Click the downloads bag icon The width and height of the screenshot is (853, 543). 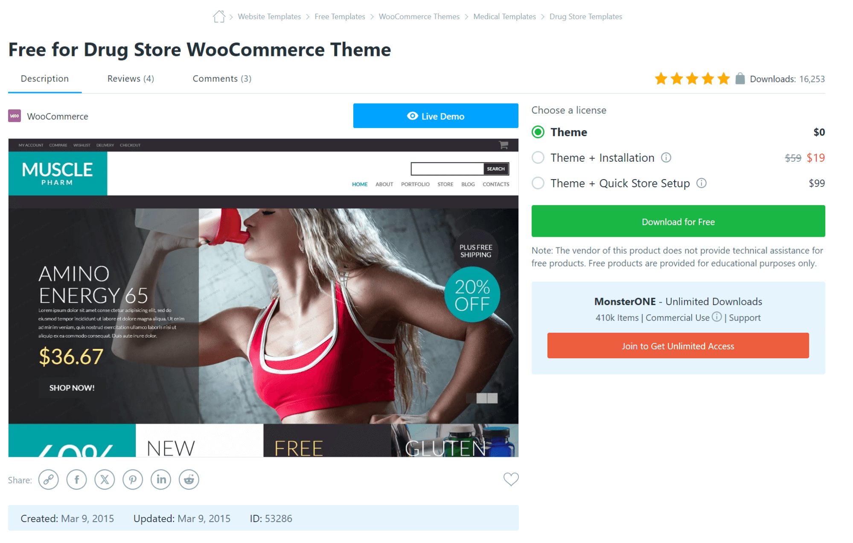tap(740, 78)
